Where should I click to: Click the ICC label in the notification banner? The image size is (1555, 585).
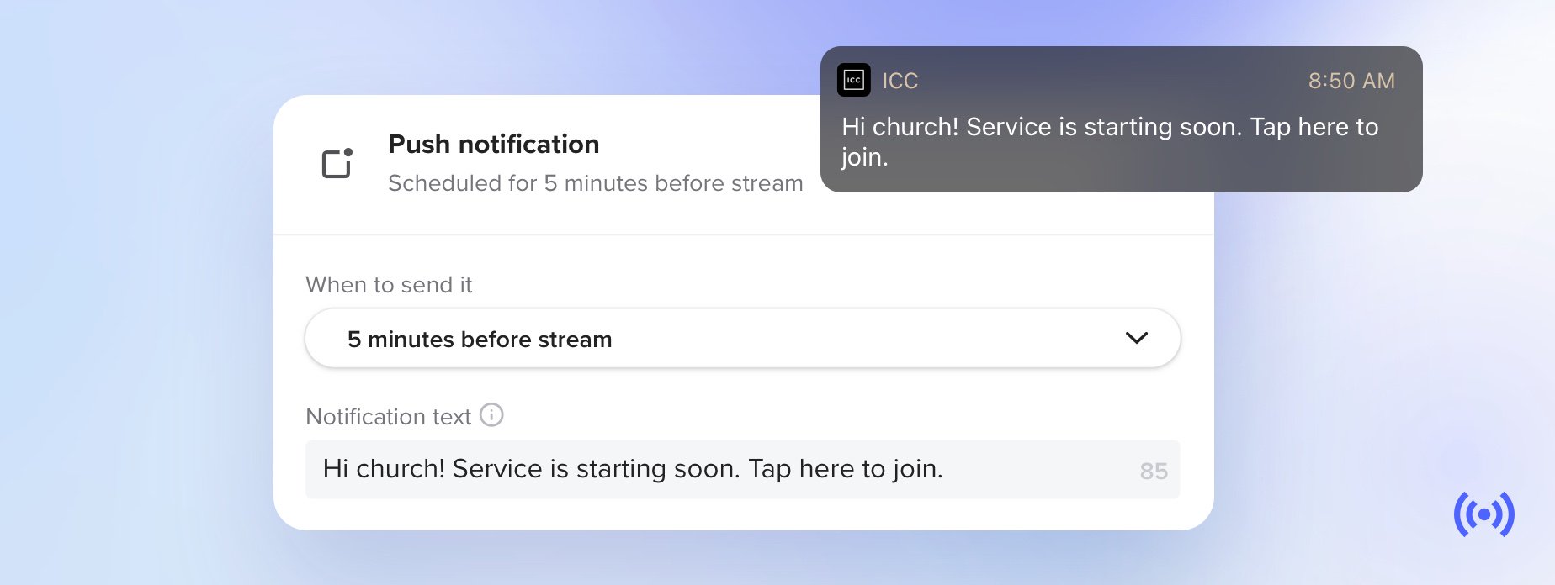(x=901, y=80)
